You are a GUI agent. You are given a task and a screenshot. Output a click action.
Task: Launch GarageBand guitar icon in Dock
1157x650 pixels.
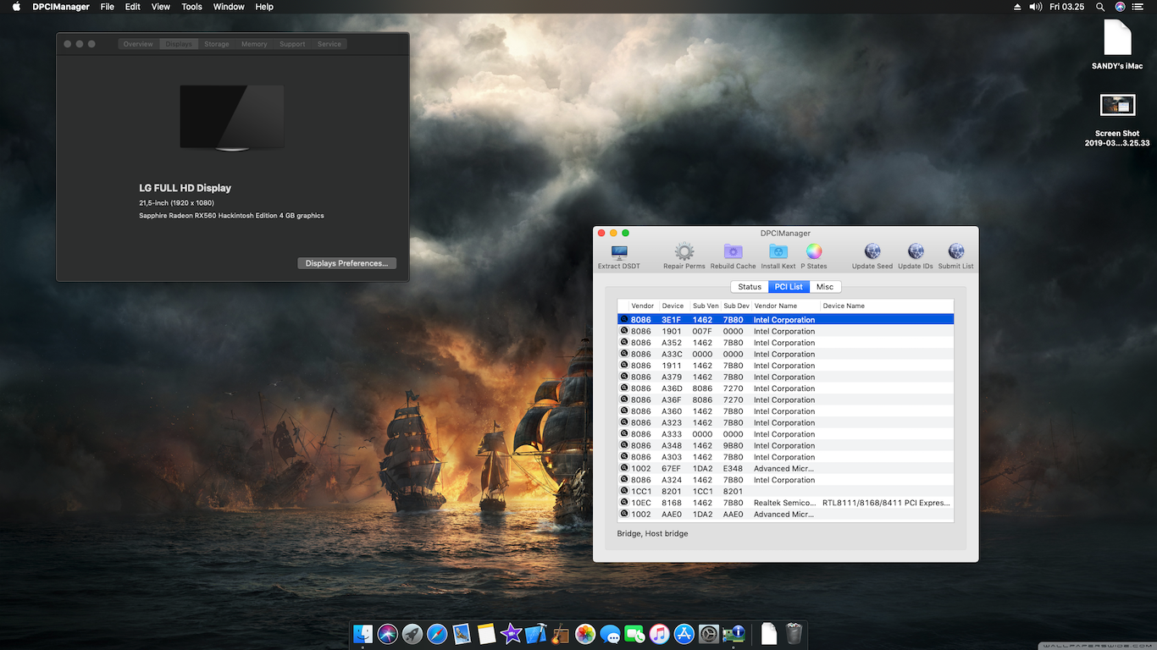pyautogui.click(x=560, y=634)
